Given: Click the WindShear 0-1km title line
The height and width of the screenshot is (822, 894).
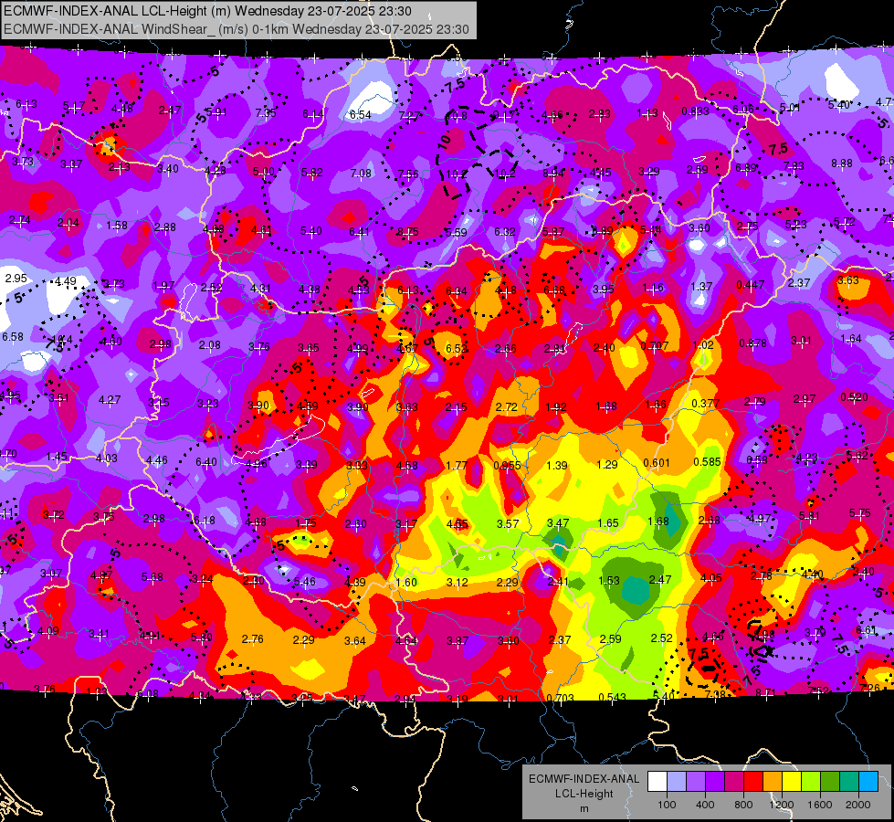Looking at the screenshot, I should click(x=236, y=29).
